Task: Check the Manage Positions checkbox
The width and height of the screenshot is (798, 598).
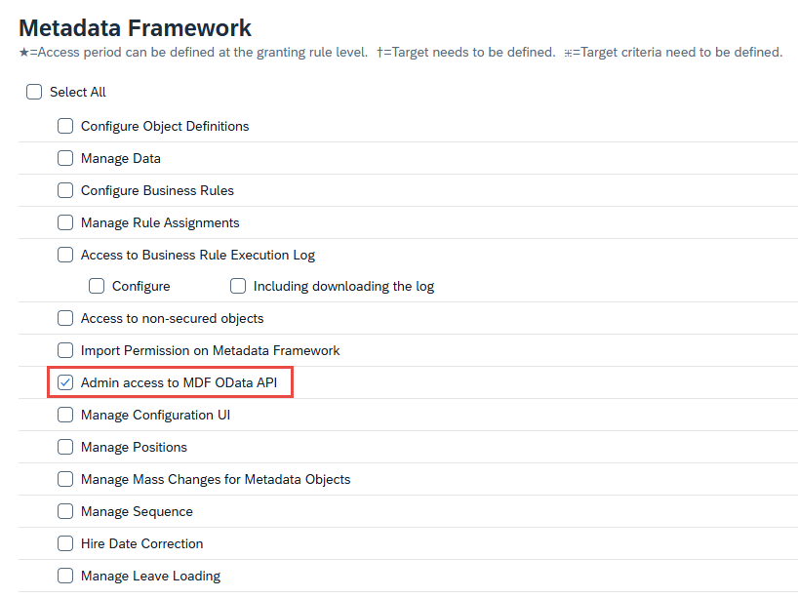Action: (65, 447)
